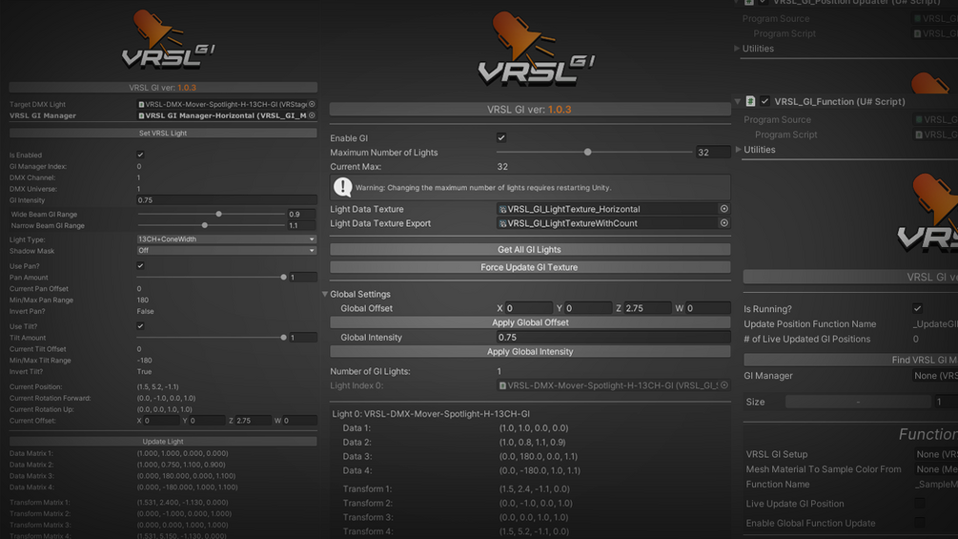Enable Global Function Update checkbox

(919, 523)
